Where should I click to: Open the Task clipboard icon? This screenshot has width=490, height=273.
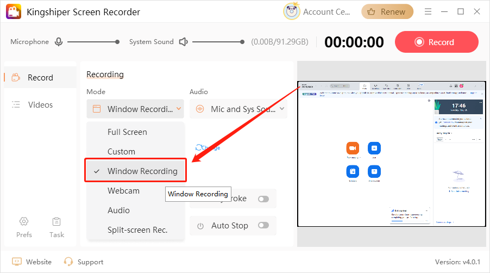click(56, 221)
